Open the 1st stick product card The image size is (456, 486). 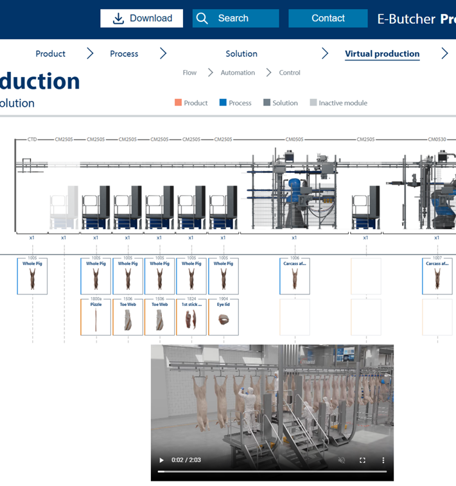pos(191,317)
